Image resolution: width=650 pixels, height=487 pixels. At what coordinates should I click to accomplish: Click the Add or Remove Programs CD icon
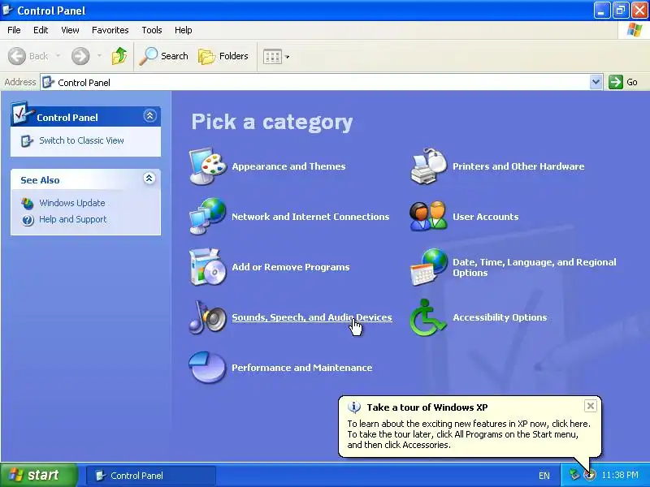208,267
